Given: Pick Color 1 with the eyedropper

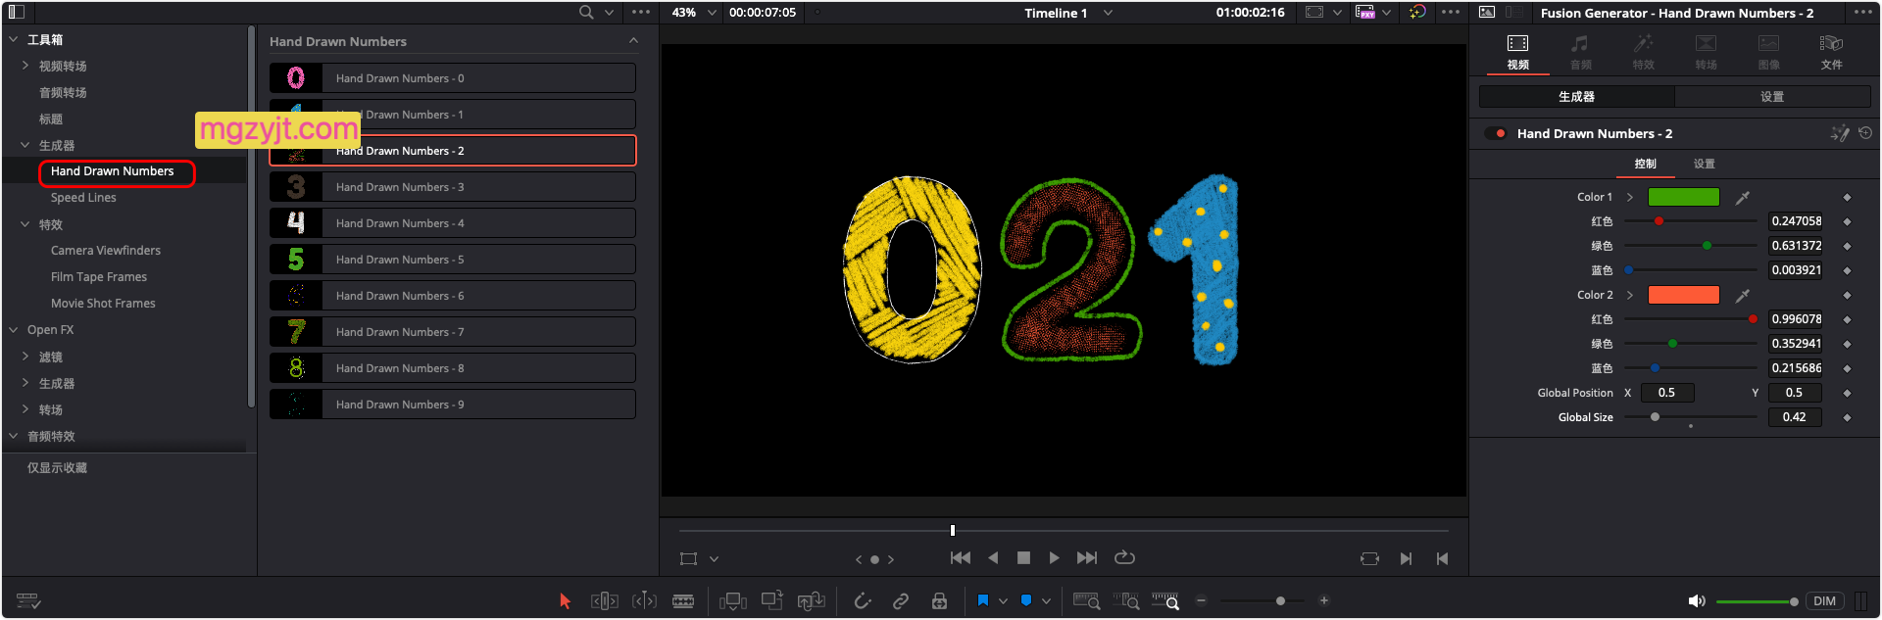Looking at the screenshot, I should point(1742,197).
